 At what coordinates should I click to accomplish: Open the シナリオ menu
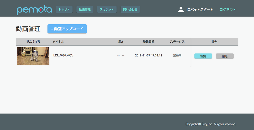coord(64,10)
